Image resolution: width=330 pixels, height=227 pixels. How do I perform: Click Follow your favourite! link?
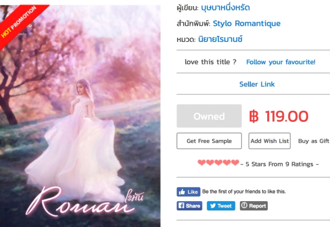(x=280, y=62)
